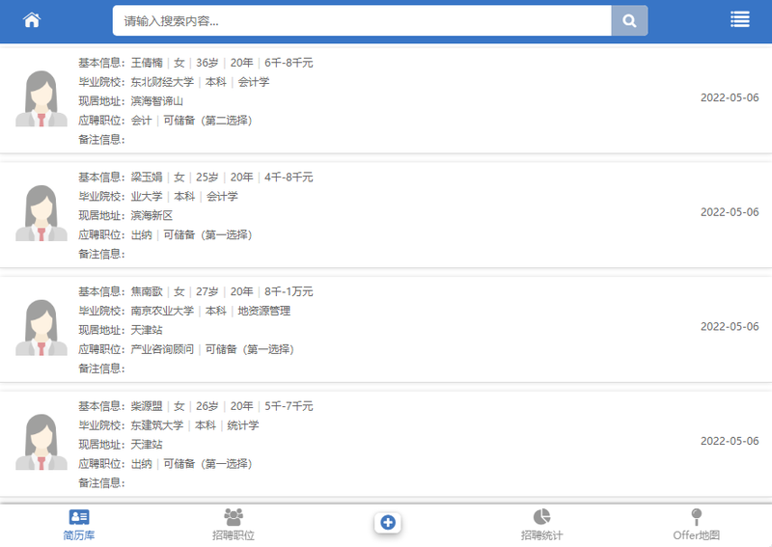Click school 东北财经大学
This screenshot has height=547, width=772.
(x=162, y=82)
